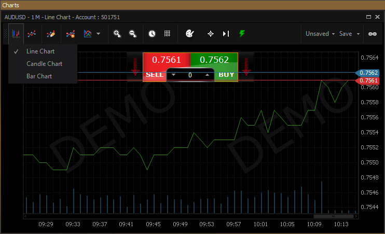Select Candle Chart from the menu
The width and height of the screenshot is (385, 234).
44,64
